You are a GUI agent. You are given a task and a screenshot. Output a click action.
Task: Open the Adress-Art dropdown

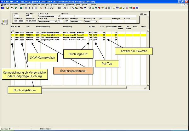coord(58,16)
